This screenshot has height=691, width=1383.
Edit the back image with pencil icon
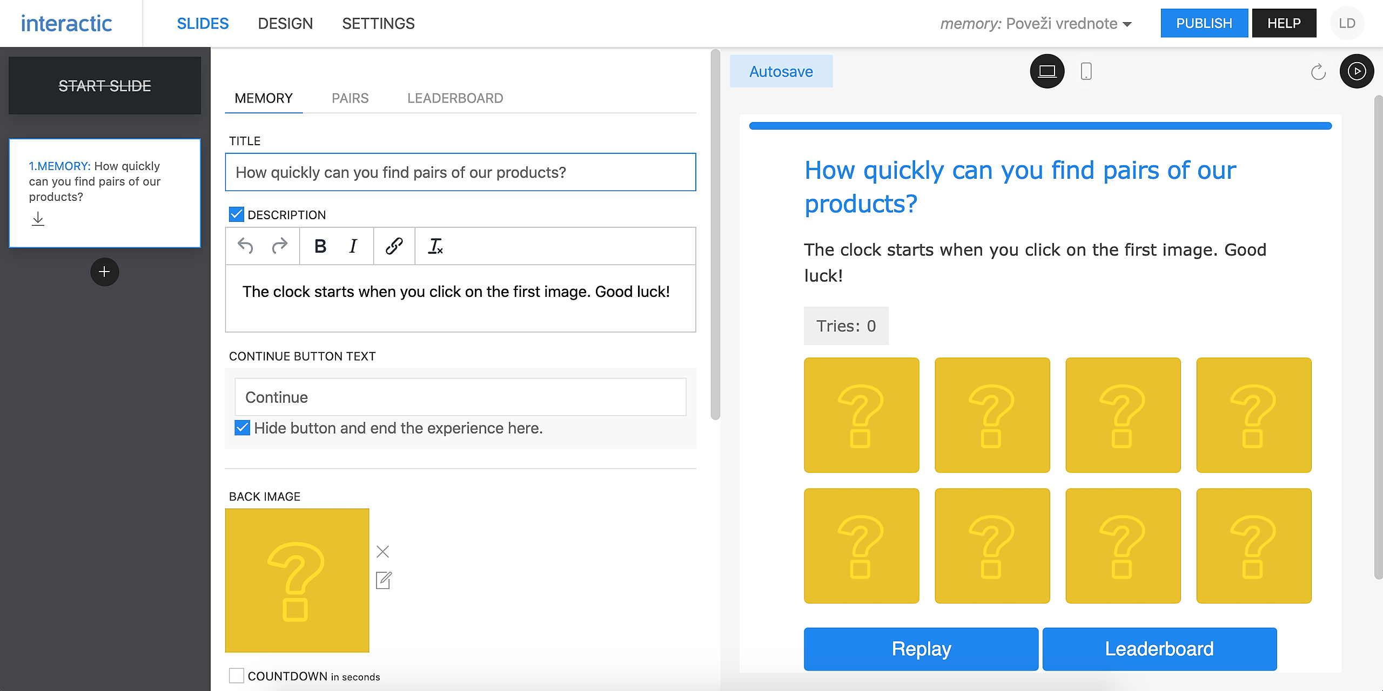[383, 580]
